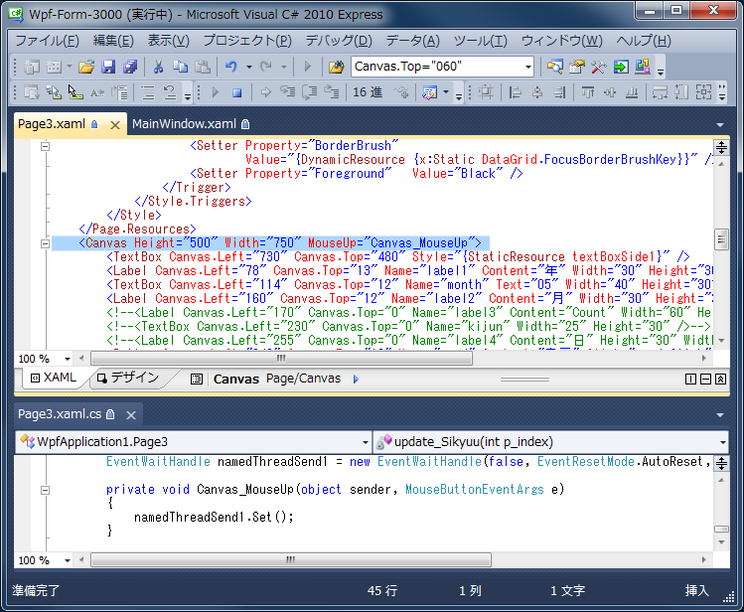Click the vertical split pane button
This screenshot has width=744, height=612.
click(x=691, y=379)
